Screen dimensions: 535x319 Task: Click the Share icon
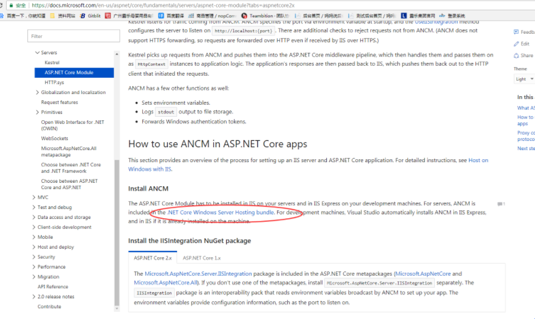click(x=516, y=55)
